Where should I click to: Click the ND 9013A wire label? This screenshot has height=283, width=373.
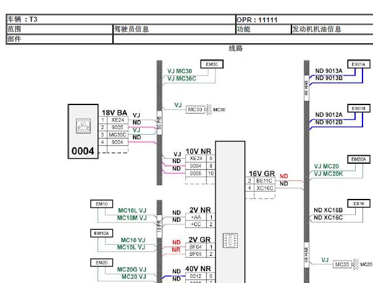coord(329,70)
